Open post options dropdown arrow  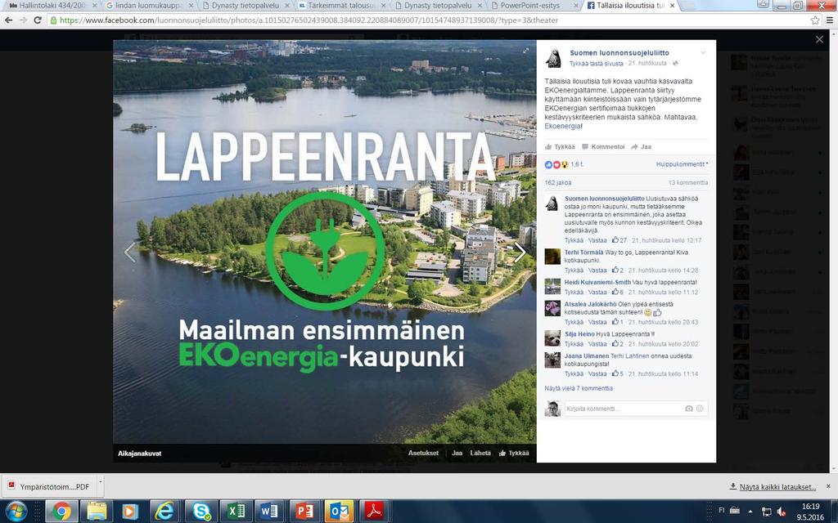point(703,52)
